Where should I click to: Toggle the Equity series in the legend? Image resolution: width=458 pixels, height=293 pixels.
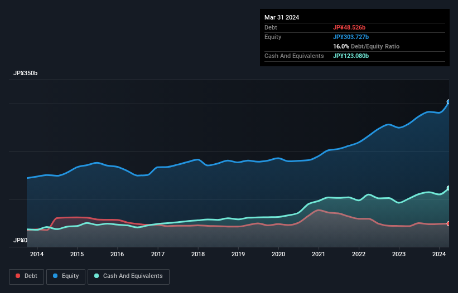[66, 276]
